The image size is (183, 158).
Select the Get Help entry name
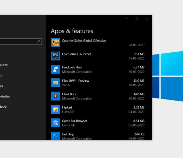[x=68, y=134]
